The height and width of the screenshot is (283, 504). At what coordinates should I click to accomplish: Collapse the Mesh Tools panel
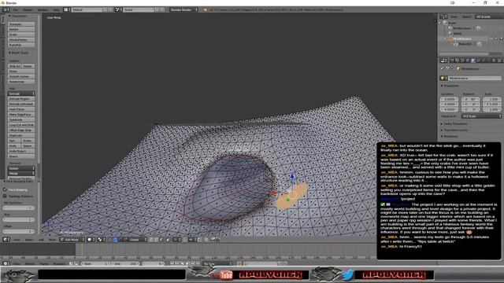(x=19, y=53)
